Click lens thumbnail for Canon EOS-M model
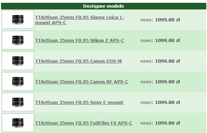The image size is (207, 133). (18, 61)
